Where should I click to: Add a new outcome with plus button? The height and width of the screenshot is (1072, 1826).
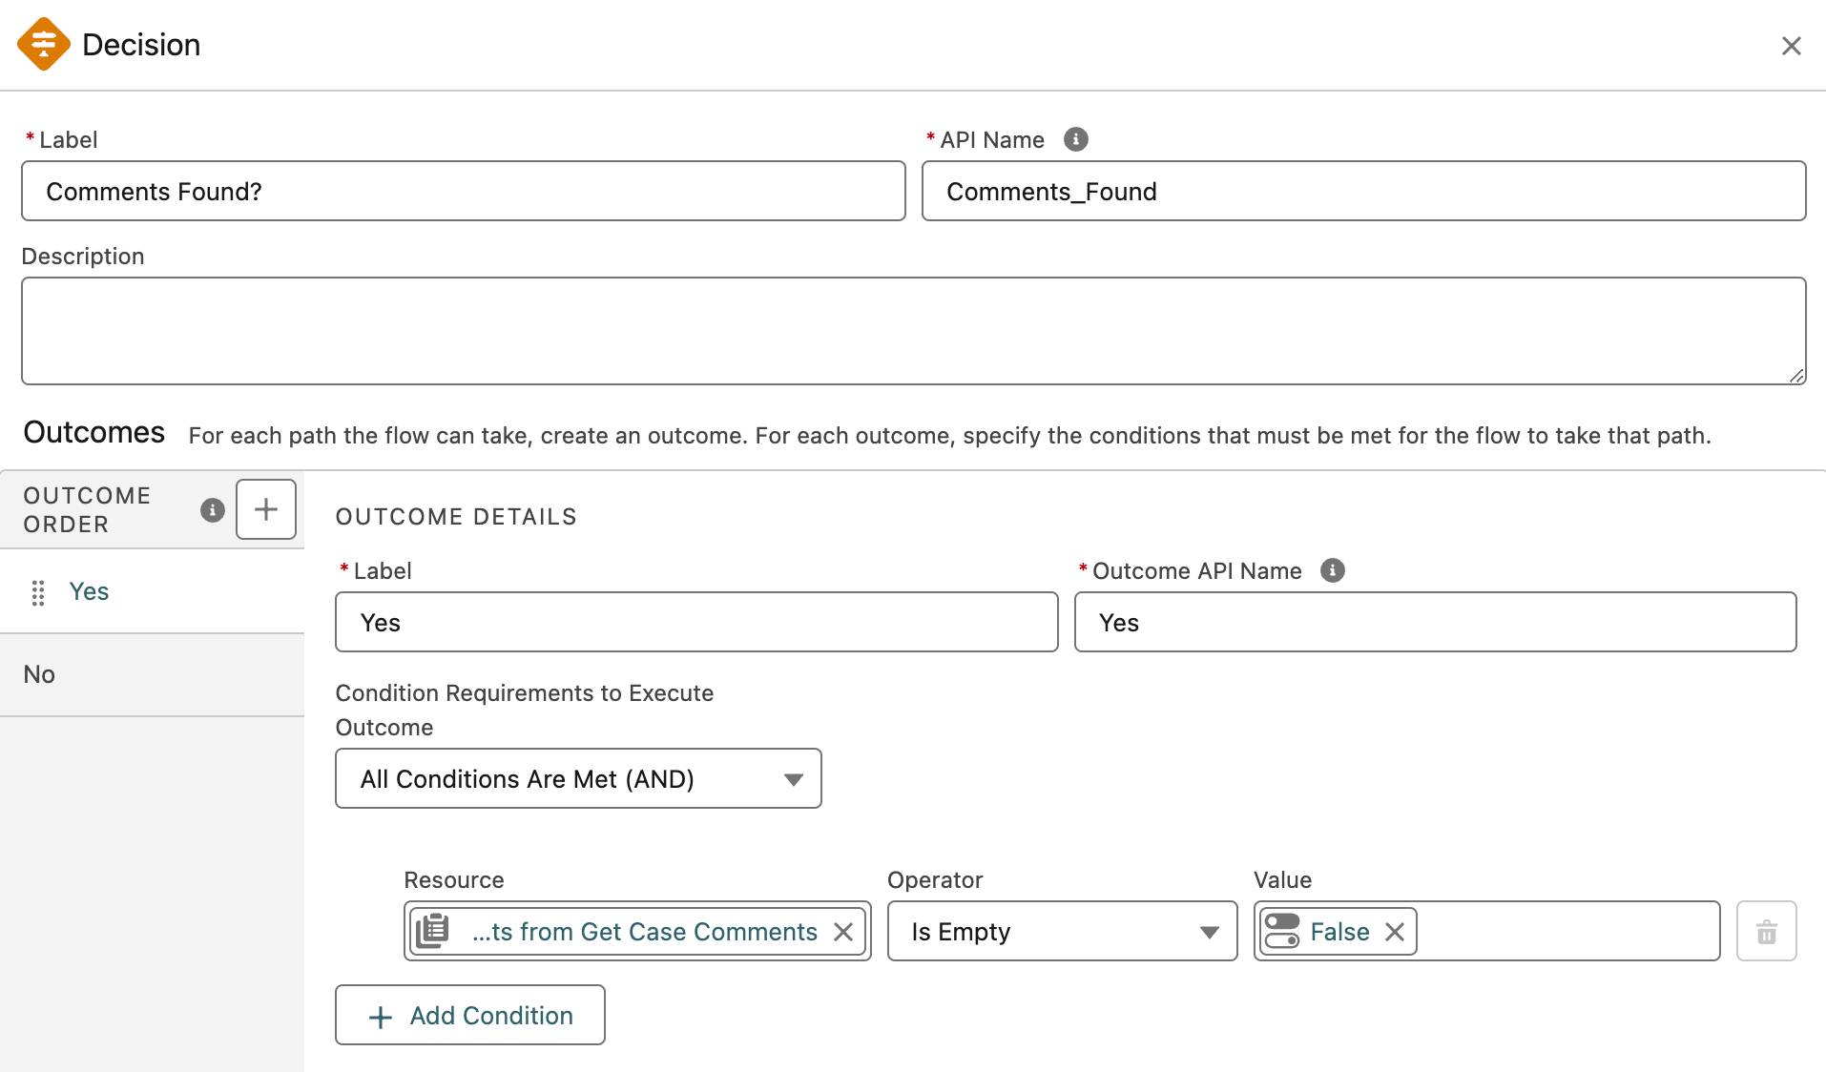266,509
